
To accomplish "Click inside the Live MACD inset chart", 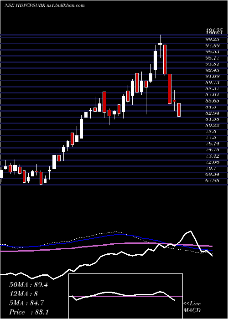I will pyautogui.click(x=125, y=296).
